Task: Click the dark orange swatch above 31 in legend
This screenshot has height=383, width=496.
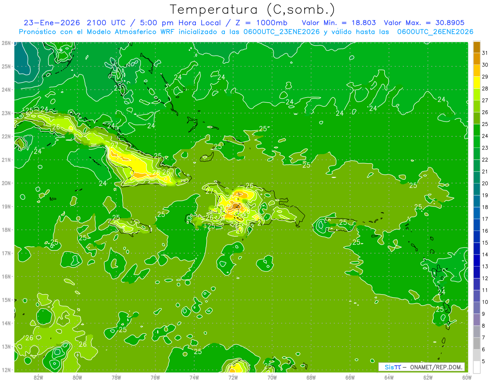Action: pyautogui.click(x=477, y=48)
